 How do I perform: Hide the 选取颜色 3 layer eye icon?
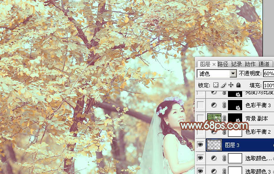tap(200, 171)
